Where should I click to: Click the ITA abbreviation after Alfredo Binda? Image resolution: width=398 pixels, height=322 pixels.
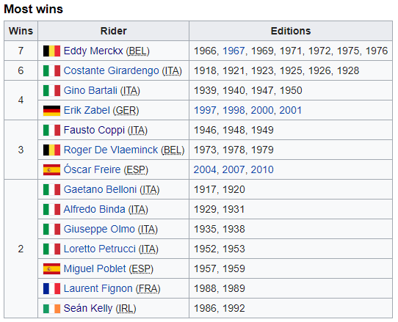[138, 210]
